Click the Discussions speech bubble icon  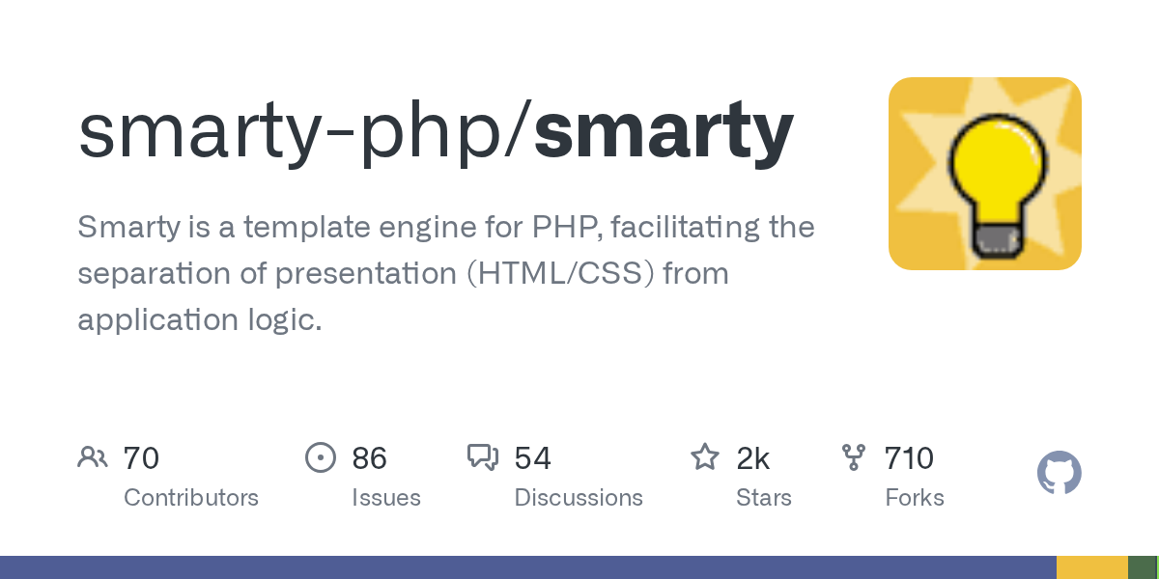click(483, 457)
